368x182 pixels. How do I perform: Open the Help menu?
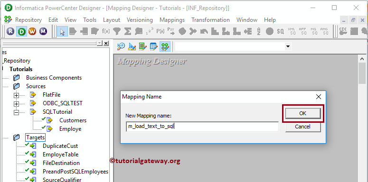point(270,20)
